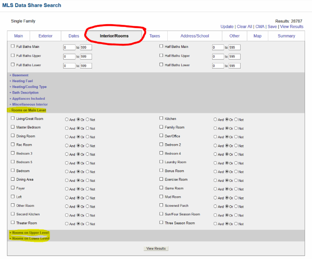Click Half Baths Lower maximum field
The width and height of the screenshot is (312, 259).
click(x=235, y=66)
